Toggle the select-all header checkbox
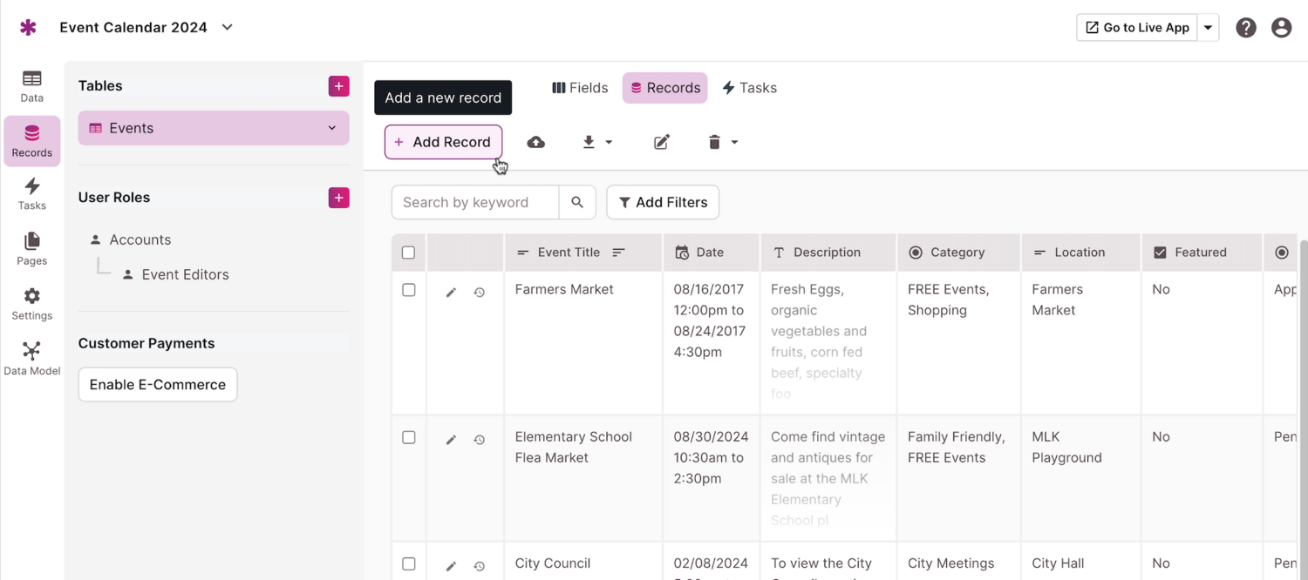Viewport: 1308px width, 580px height. point(409,253)
